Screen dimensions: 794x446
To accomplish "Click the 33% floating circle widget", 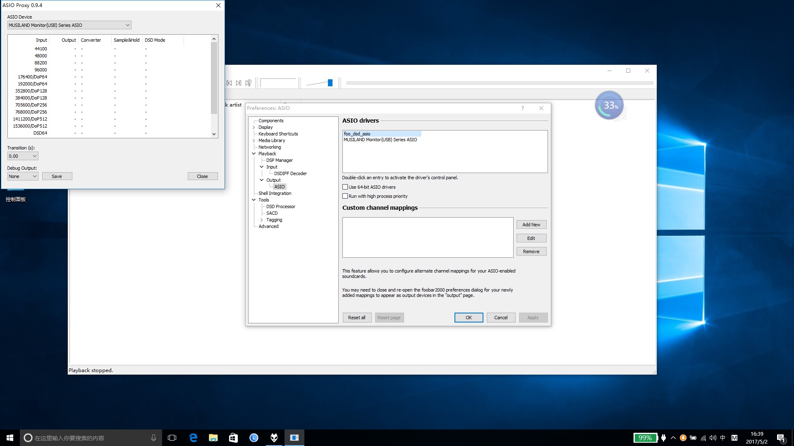I will pos(610,106).
